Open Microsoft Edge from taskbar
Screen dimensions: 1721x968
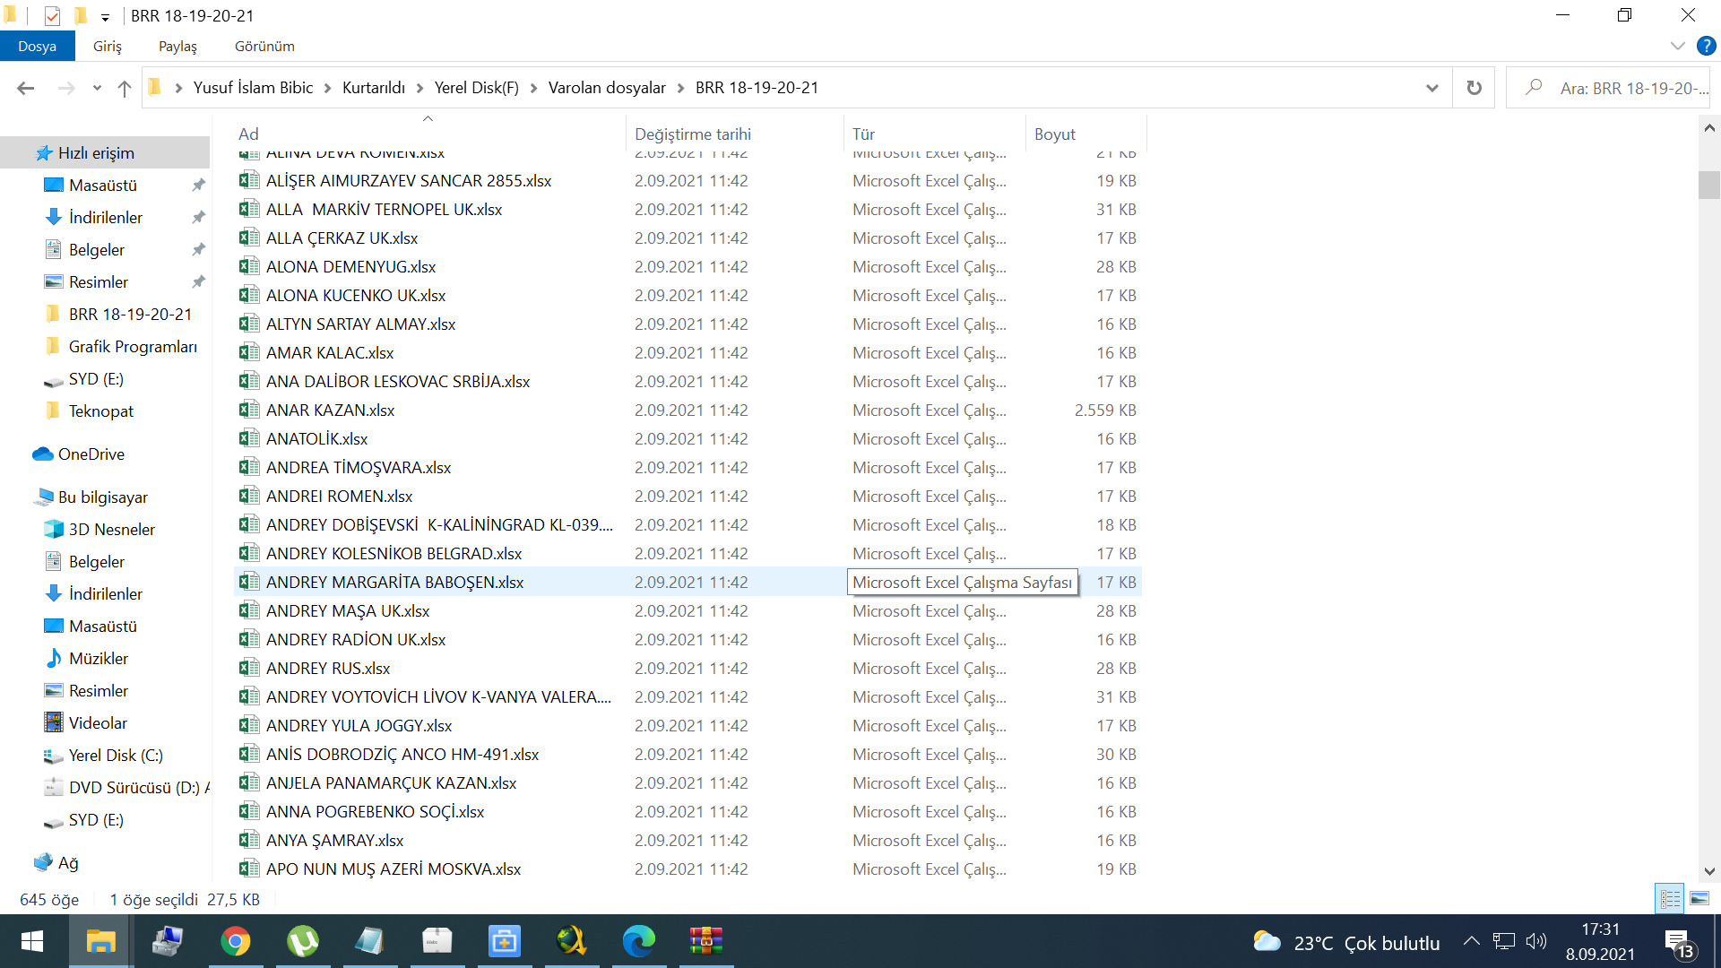638,941
